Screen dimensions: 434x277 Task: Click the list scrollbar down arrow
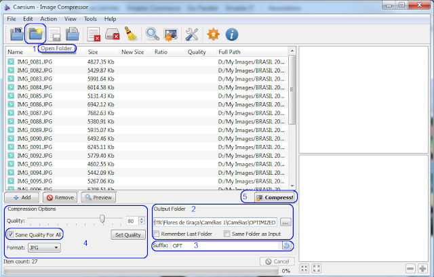pos(292,186)
